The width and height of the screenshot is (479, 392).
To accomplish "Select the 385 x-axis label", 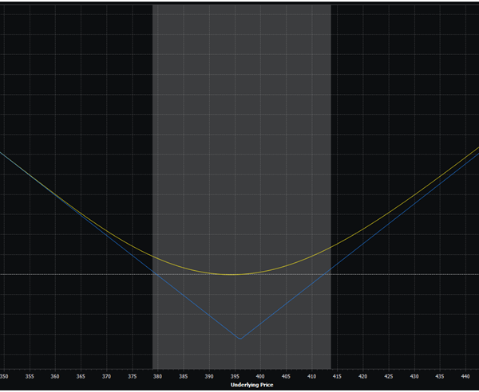I will (x=184, y=375).
